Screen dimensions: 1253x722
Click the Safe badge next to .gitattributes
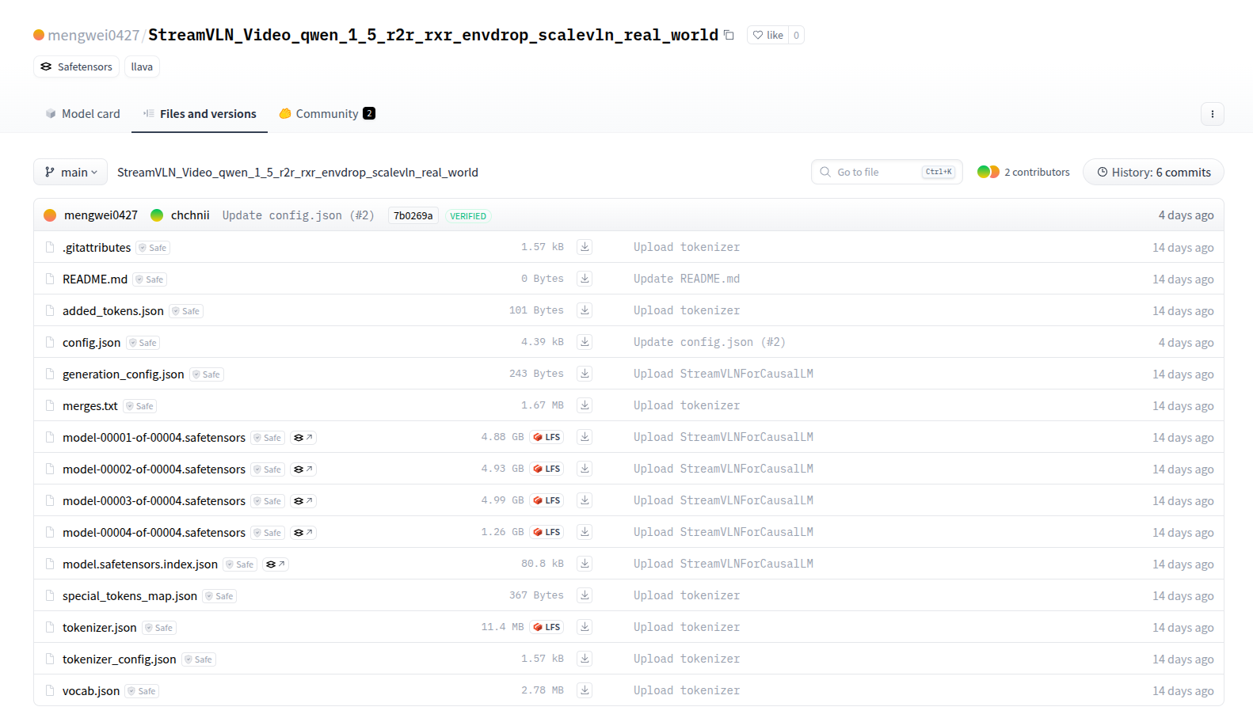(153, 248)
